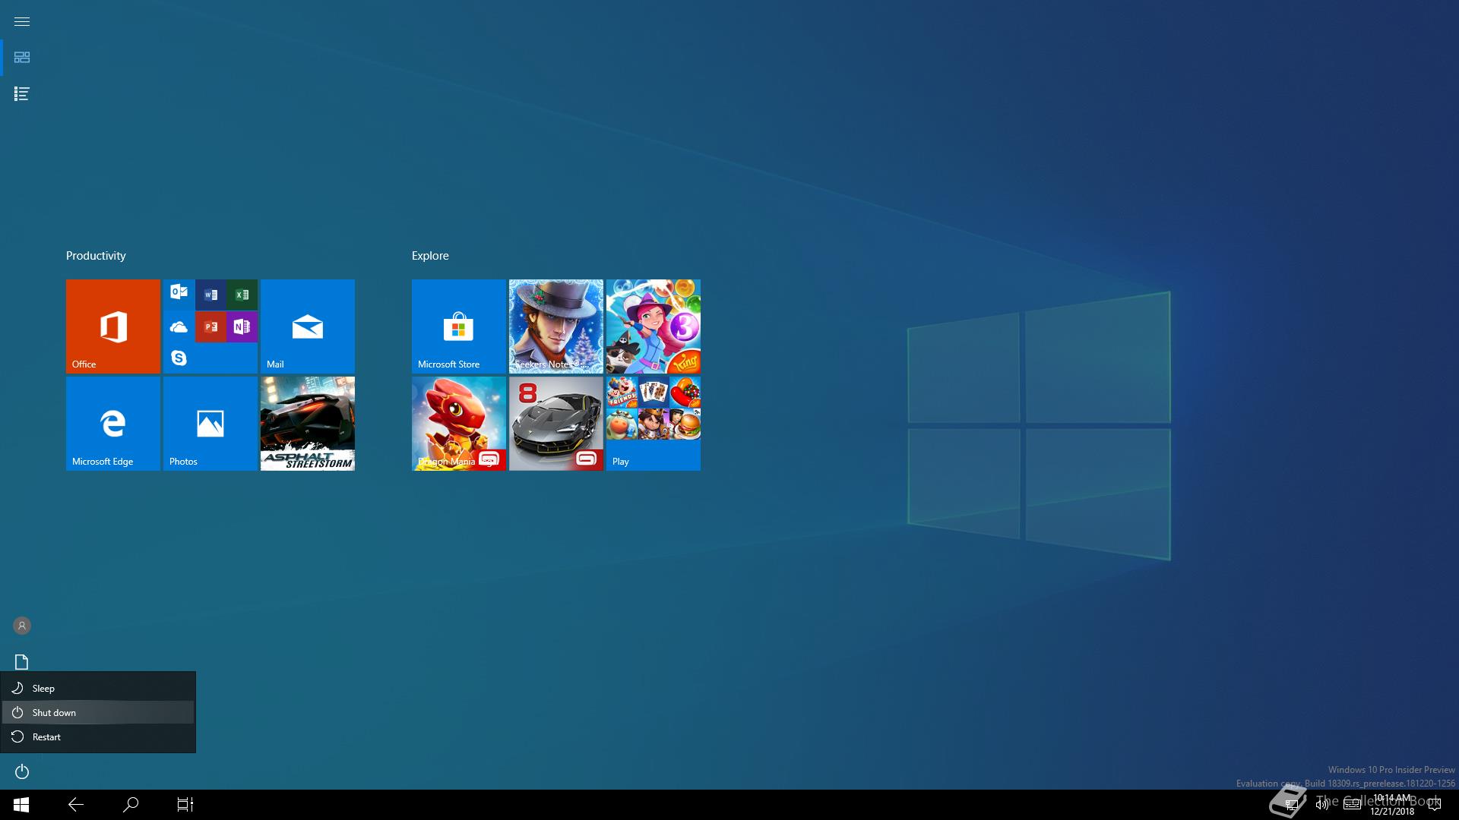Launch the Microsoft Edge tile
Screen dimensions: 1459x820
113,424
